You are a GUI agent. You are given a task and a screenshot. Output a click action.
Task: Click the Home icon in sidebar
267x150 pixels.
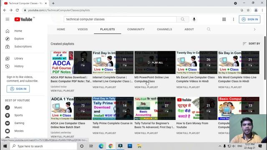coord(8,31)
